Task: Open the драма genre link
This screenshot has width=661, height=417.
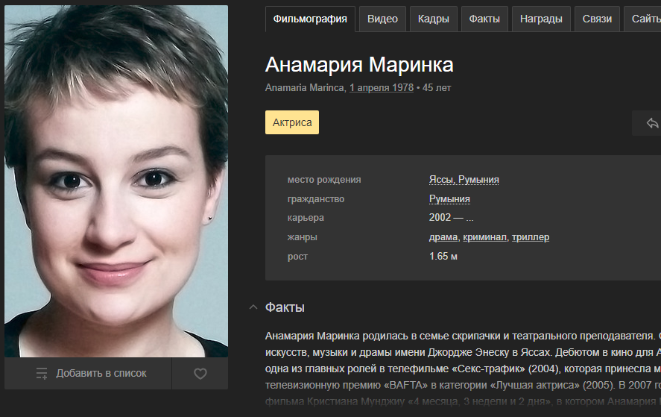Action: (443, 237)
